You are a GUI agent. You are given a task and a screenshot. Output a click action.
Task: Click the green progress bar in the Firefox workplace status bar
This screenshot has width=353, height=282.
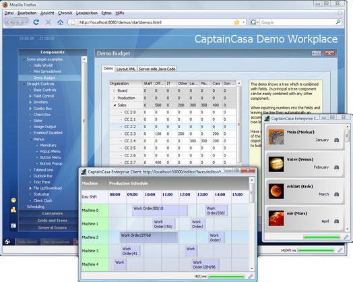coord(316,250)
